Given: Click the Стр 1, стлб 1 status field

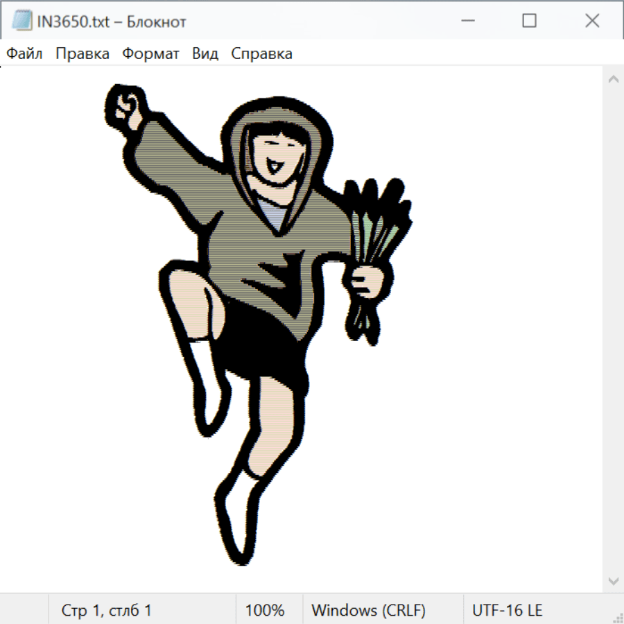Looking at the screenshot, I should [107, 610].
